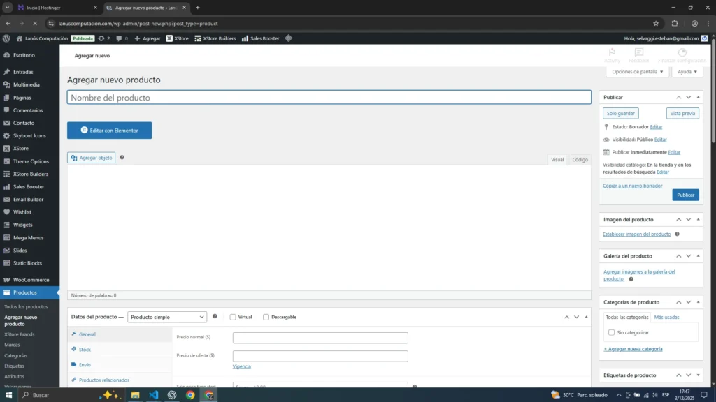Click help icon beside Agregar objeto
The width and height of the screenshot is (716, 402).
tap(122, 158)
